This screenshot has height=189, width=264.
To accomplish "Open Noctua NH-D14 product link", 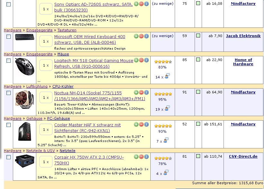I will 100,96.
